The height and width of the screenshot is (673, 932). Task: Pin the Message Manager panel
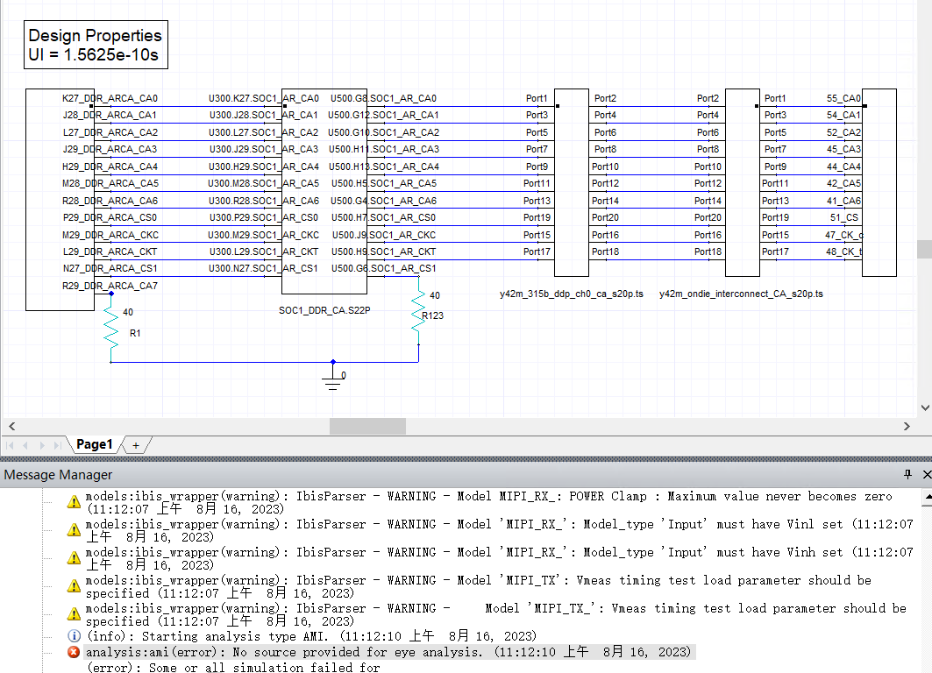click(x=907, y=474)
